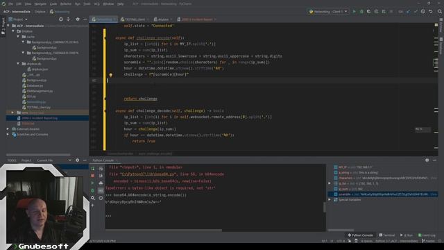Viewport: 444px width, 250px height.
Task: Open Event Log tool window button
Action: coord(427,235)
